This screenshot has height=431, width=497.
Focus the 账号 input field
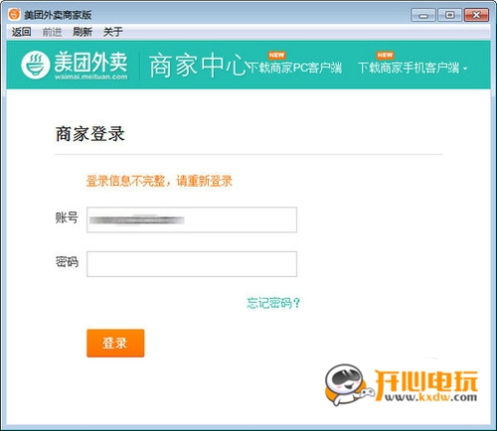click(192, 219)
